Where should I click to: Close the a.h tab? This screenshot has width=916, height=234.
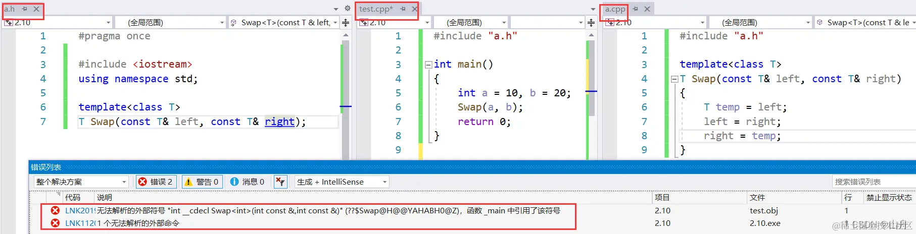pos(36,9)
